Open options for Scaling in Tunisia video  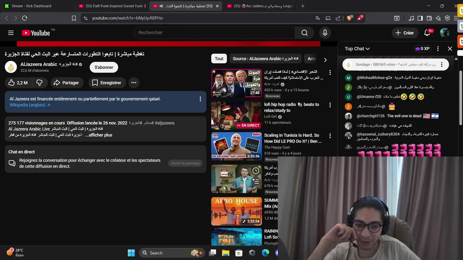pos(330,136)
